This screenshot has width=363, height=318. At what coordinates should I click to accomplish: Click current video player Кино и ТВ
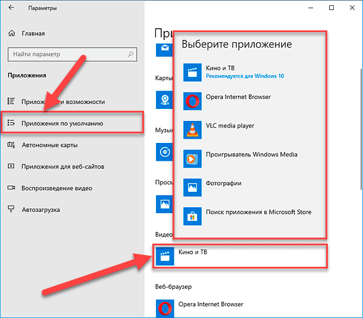click(240, 256)
